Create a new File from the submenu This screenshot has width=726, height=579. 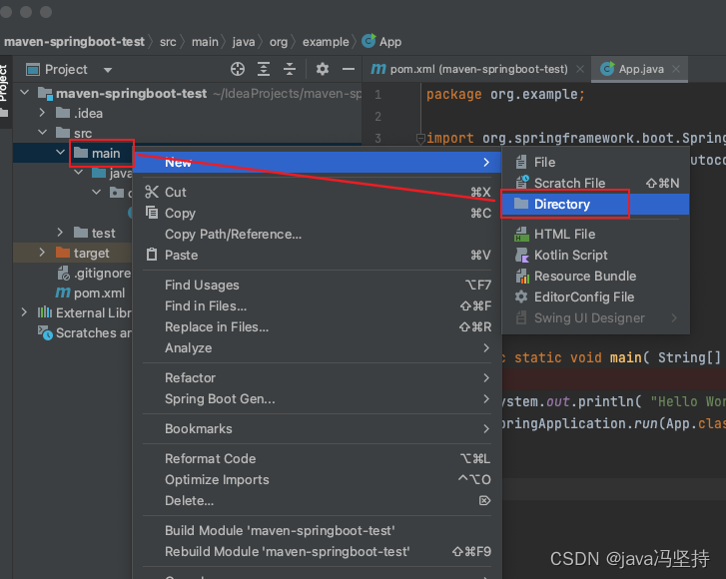[596, 163]
